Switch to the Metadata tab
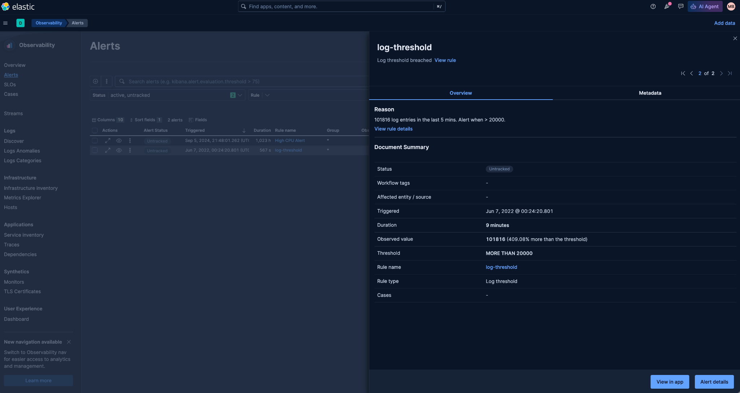 (x=650, y=93)
